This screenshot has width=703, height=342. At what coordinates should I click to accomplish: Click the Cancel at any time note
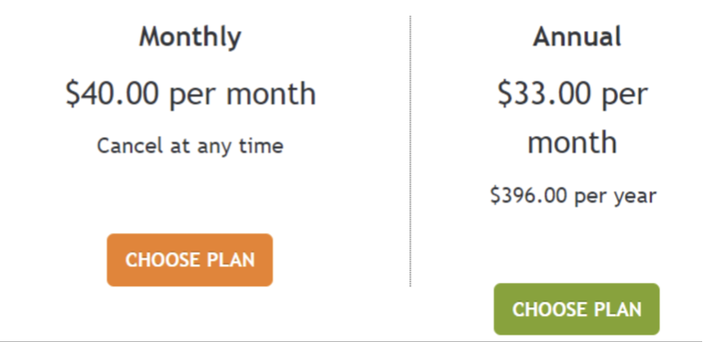pyautogui.click(x=190, y=146)
